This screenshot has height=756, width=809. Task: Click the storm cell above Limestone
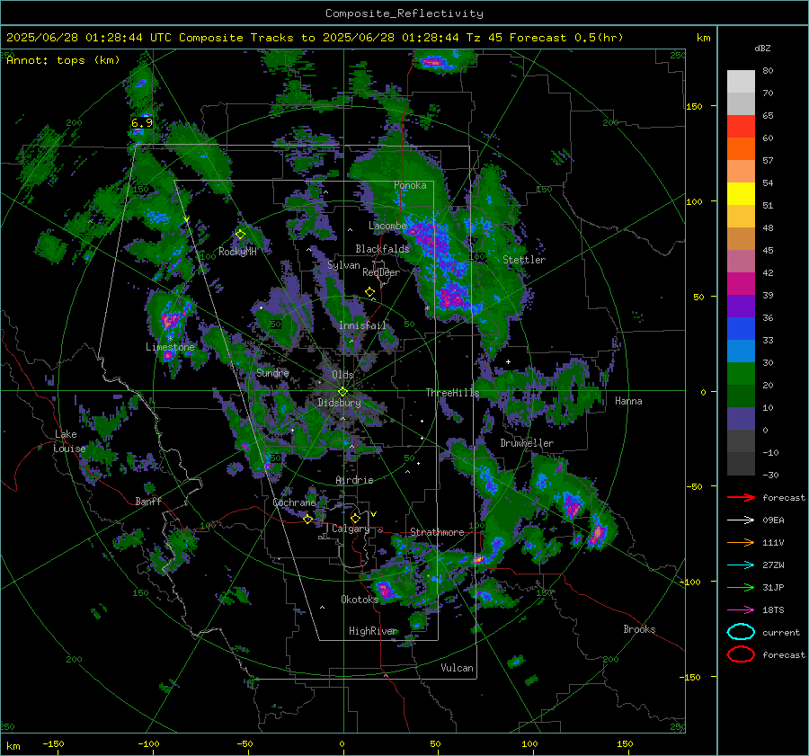[170, 320]
